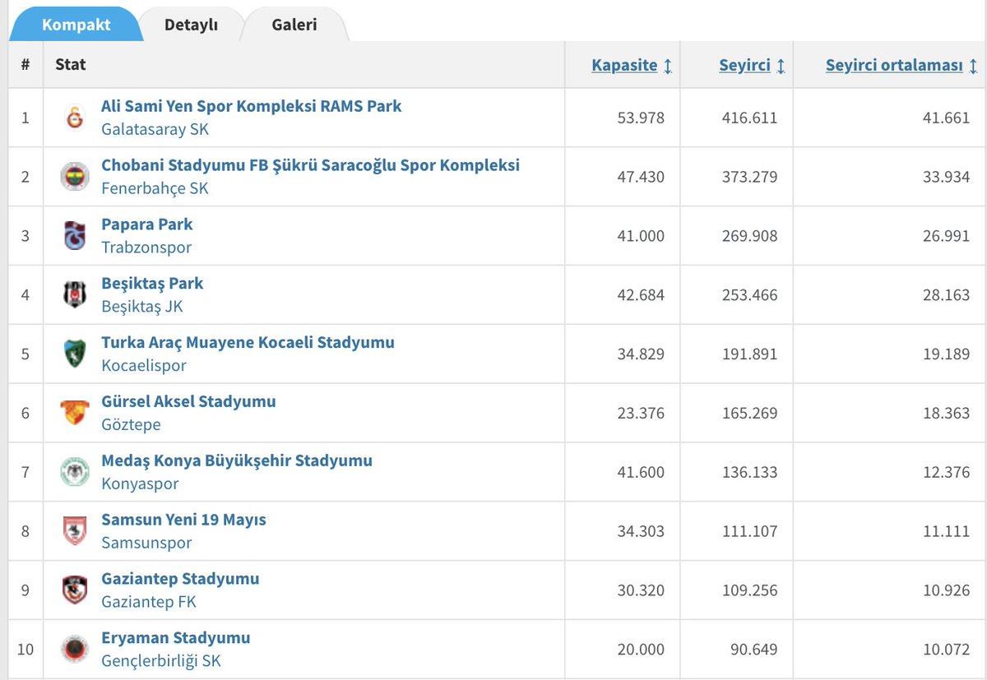Sort table by Seyirci column

[x=752, y=66]
